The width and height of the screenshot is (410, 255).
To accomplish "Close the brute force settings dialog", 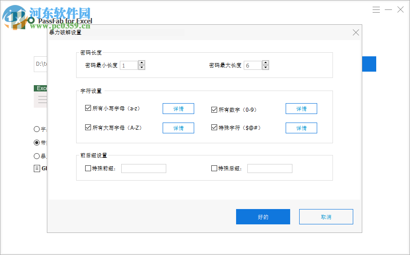I will (x=355, y=32).
